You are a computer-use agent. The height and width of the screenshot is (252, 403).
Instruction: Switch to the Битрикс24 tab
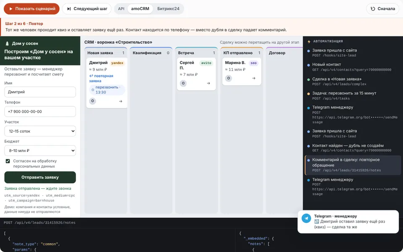[168, 9]
